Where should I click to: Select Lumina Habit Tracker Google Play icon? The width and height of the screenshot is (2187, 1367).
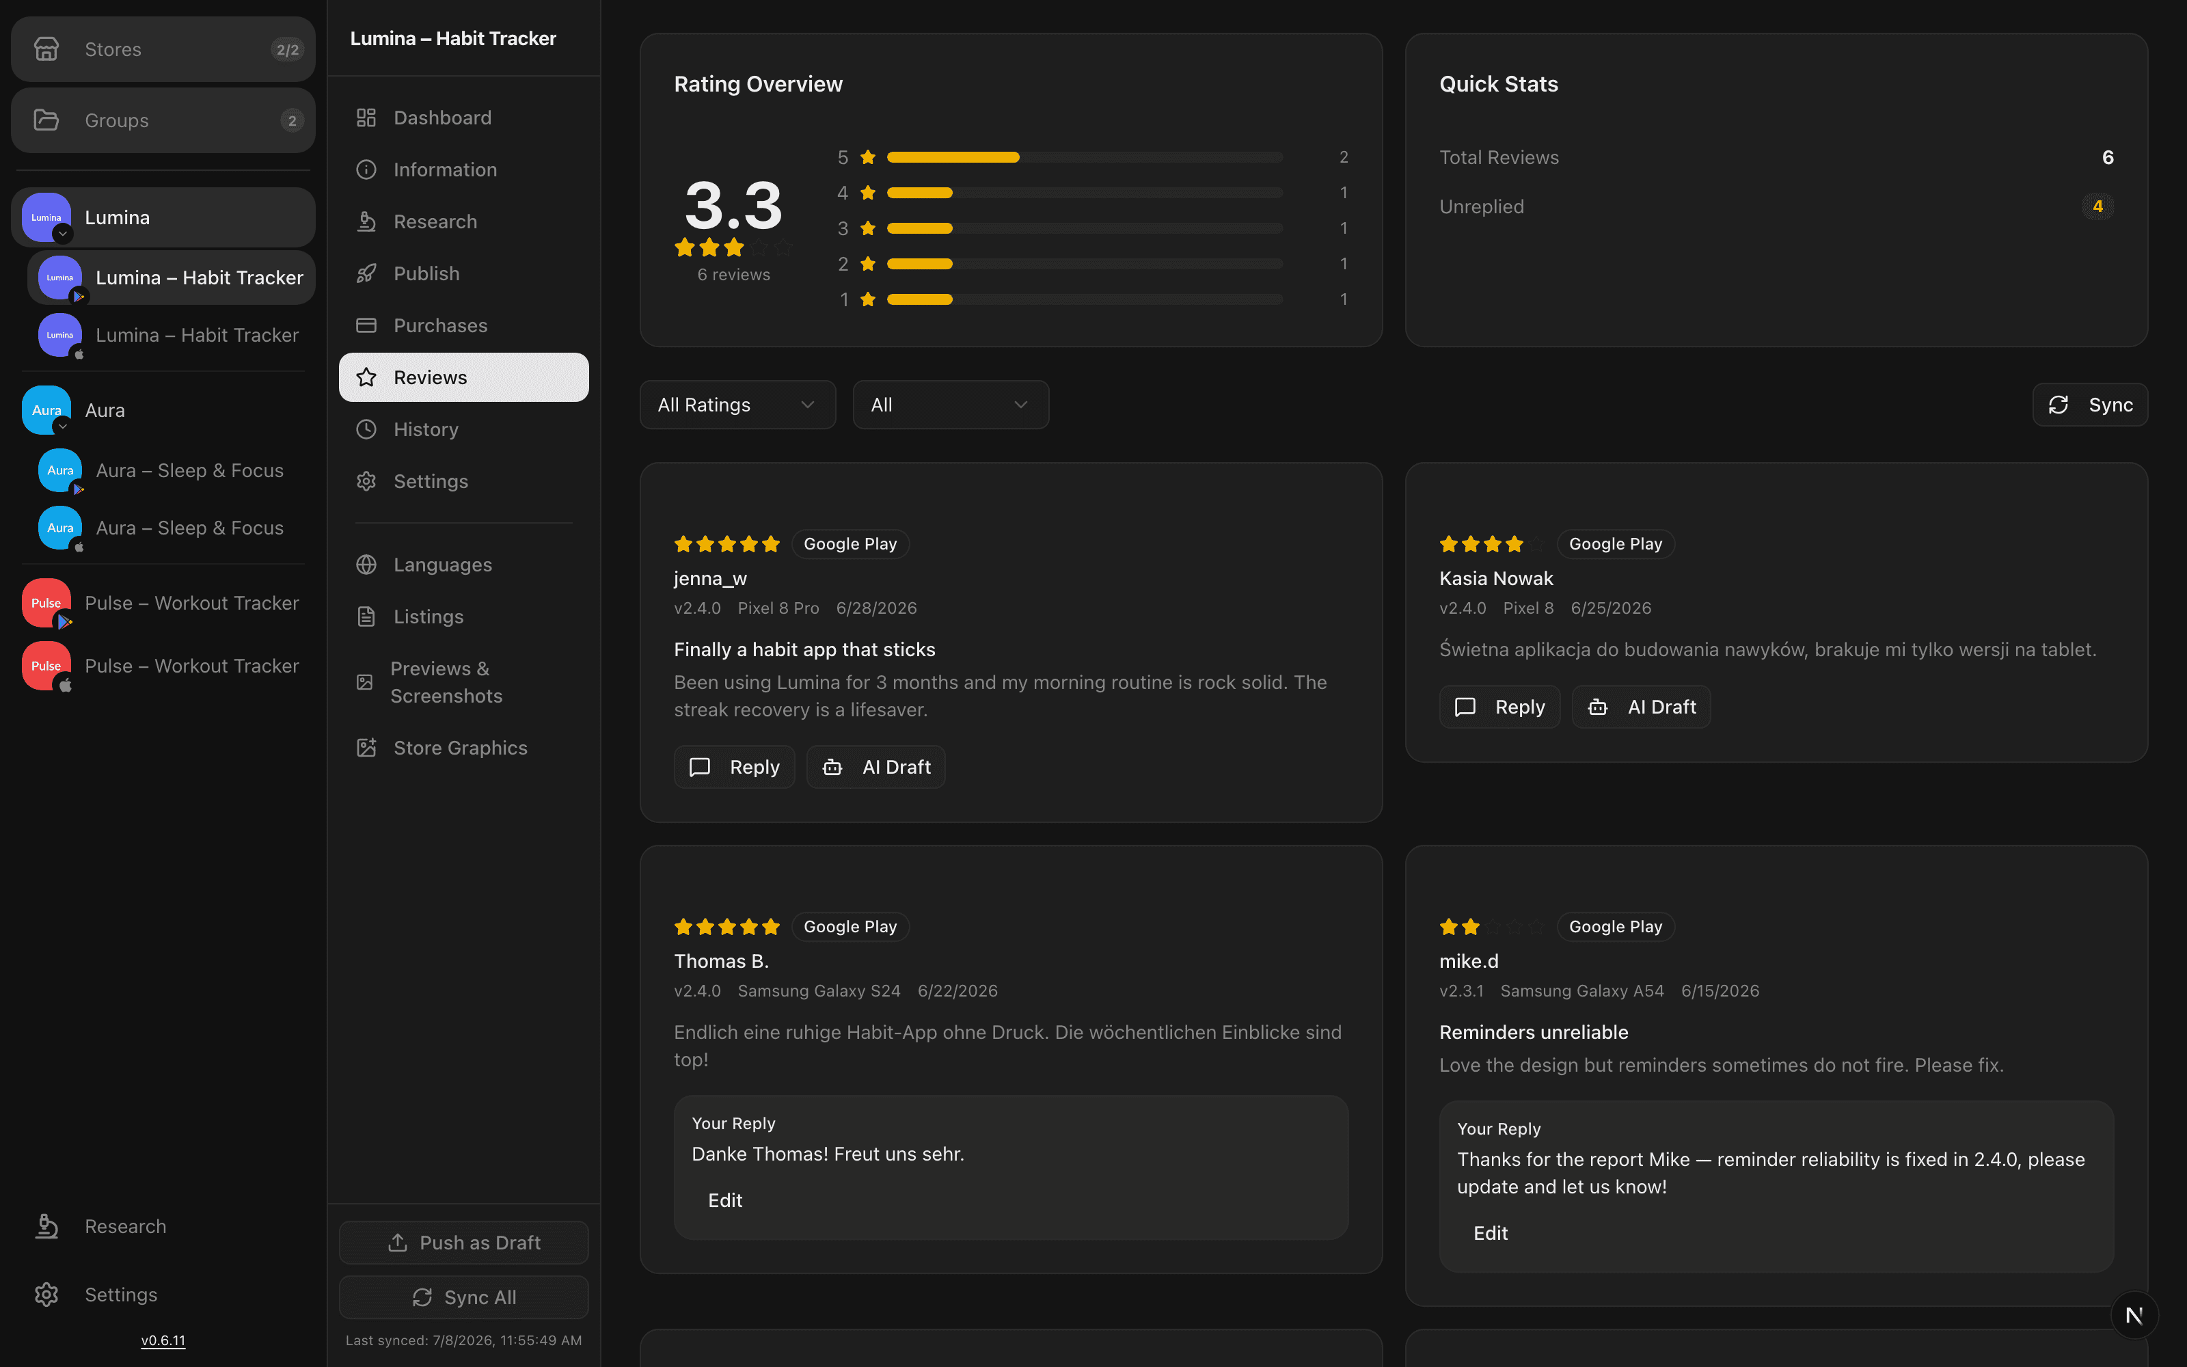59,278
